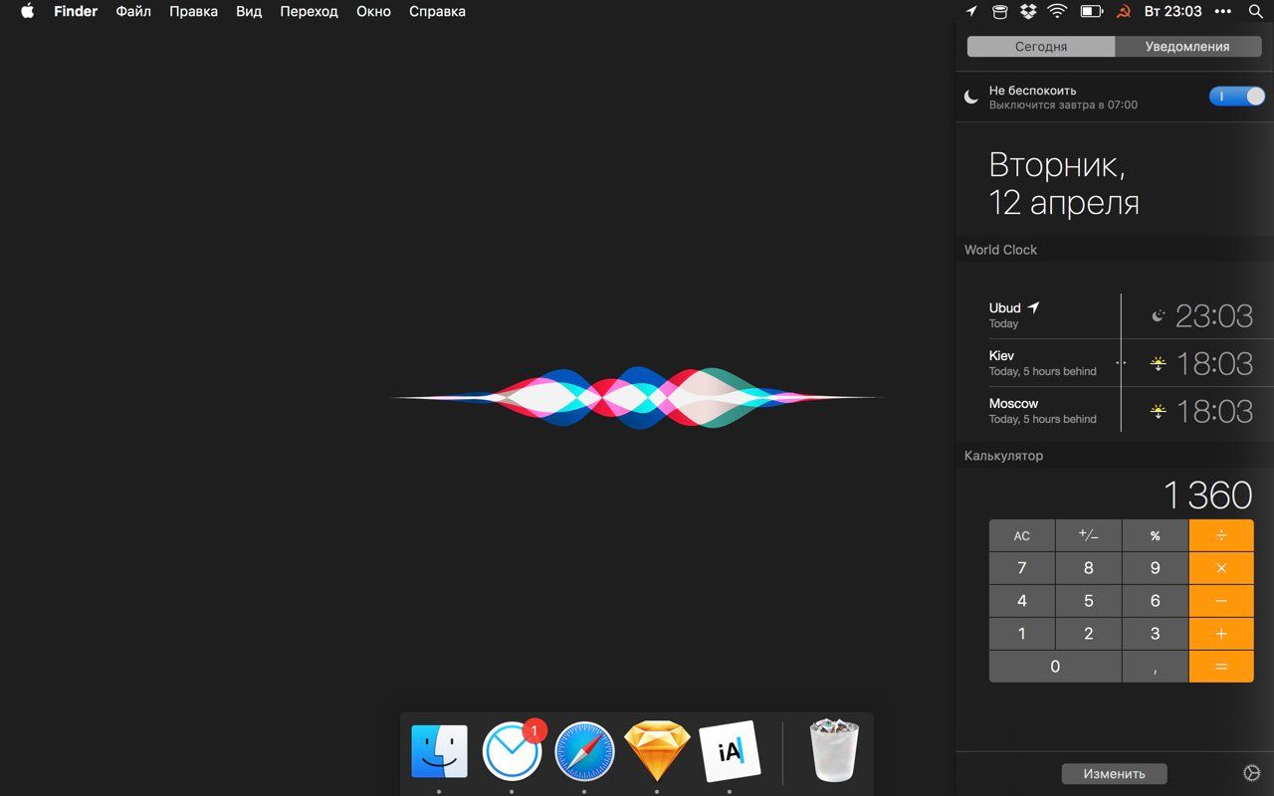Open Finder from the Dock
Image resolution: width=1274 pixels, height=796 pixels.
(439, 751)
